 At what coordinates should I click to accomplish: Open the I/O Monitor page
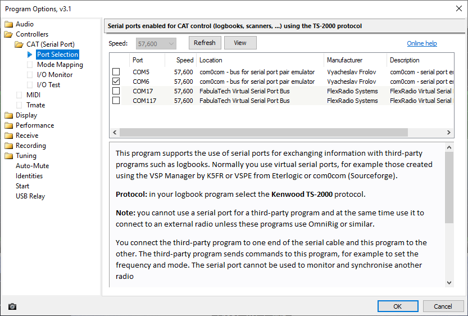coord(54,75)
